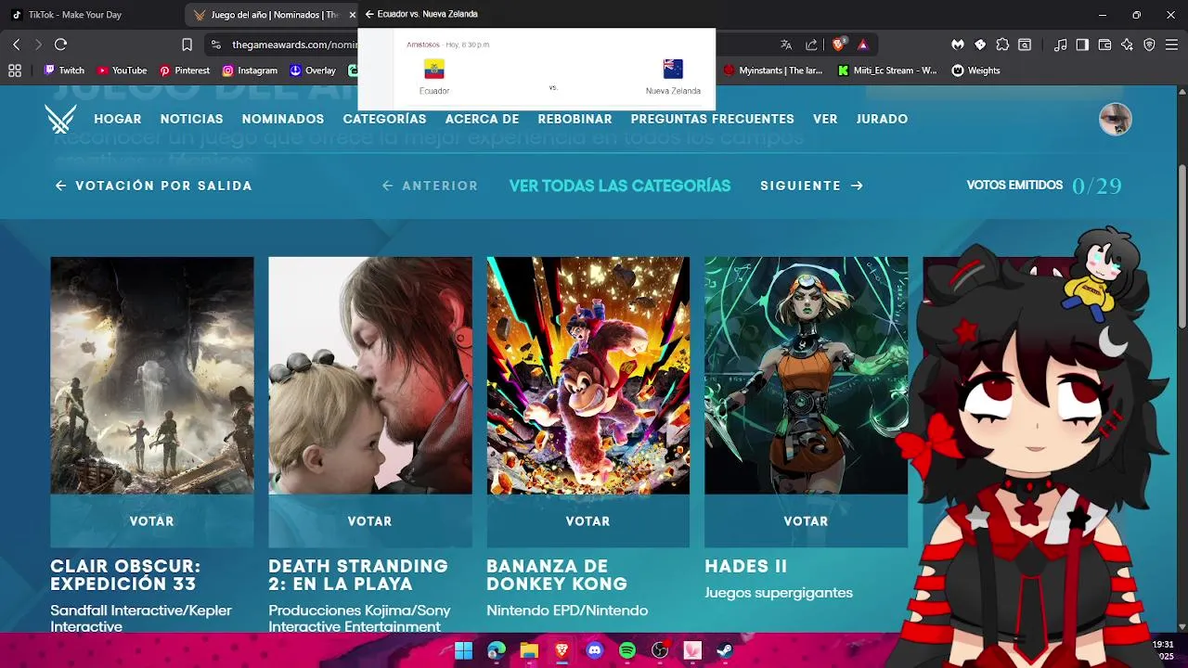This screenshot has width=1188, height=668.
Task: Open the Brave Wallet icon
Action: (1104, 45)
